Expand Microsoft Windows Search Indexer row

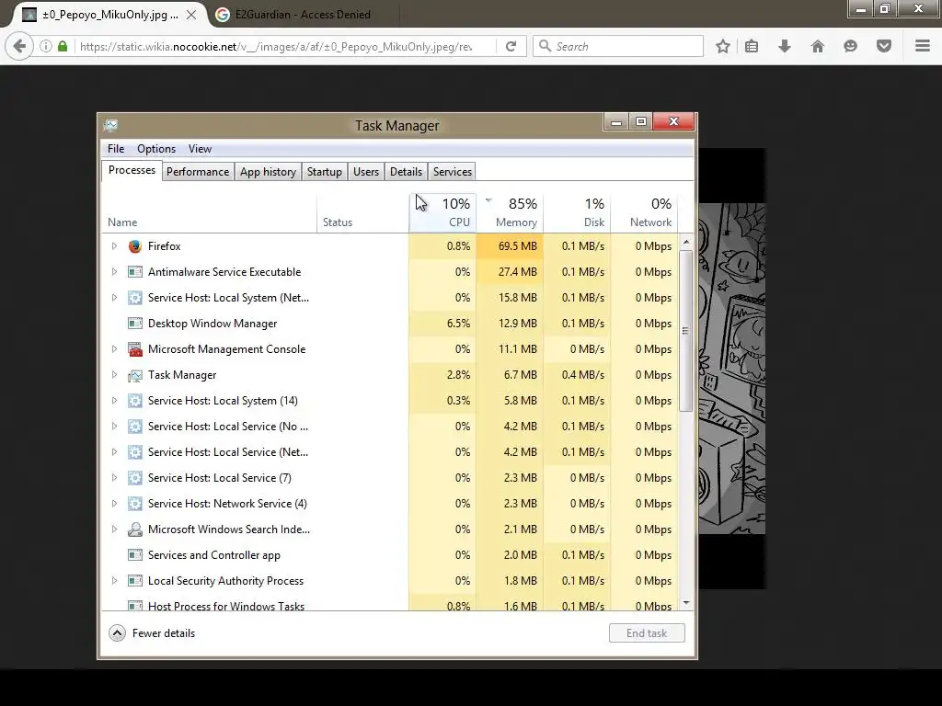coord(114,529)
